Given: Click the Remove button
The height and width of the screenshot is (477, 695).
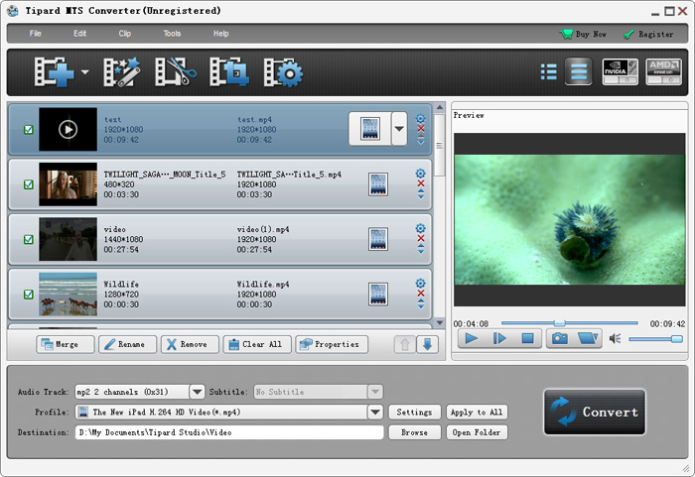Looking at the screenshot, I should coord(191,344).
